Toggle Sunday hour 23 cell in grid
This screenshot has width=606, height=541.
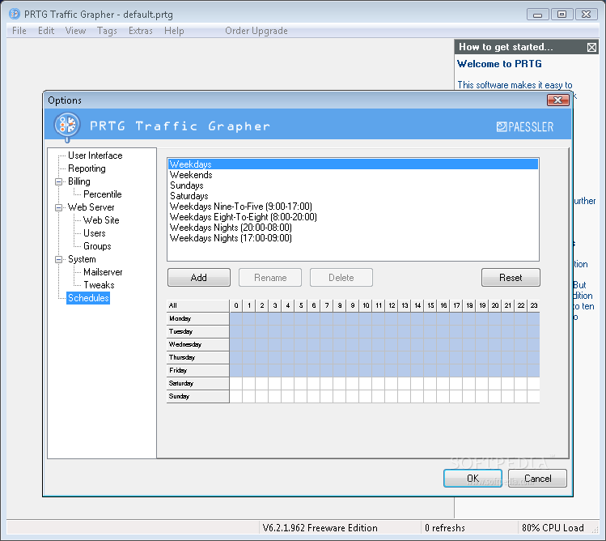click(534, 397)
